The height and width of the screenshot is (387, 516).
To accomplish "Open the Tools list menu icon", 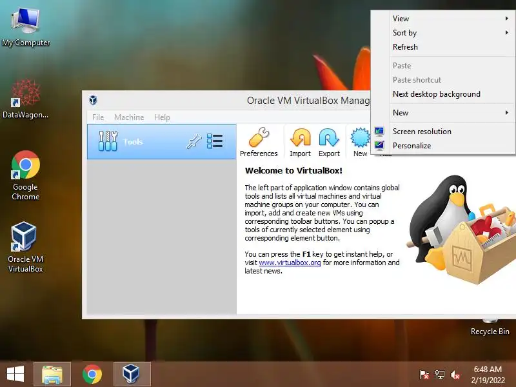I will coord(215,141).
